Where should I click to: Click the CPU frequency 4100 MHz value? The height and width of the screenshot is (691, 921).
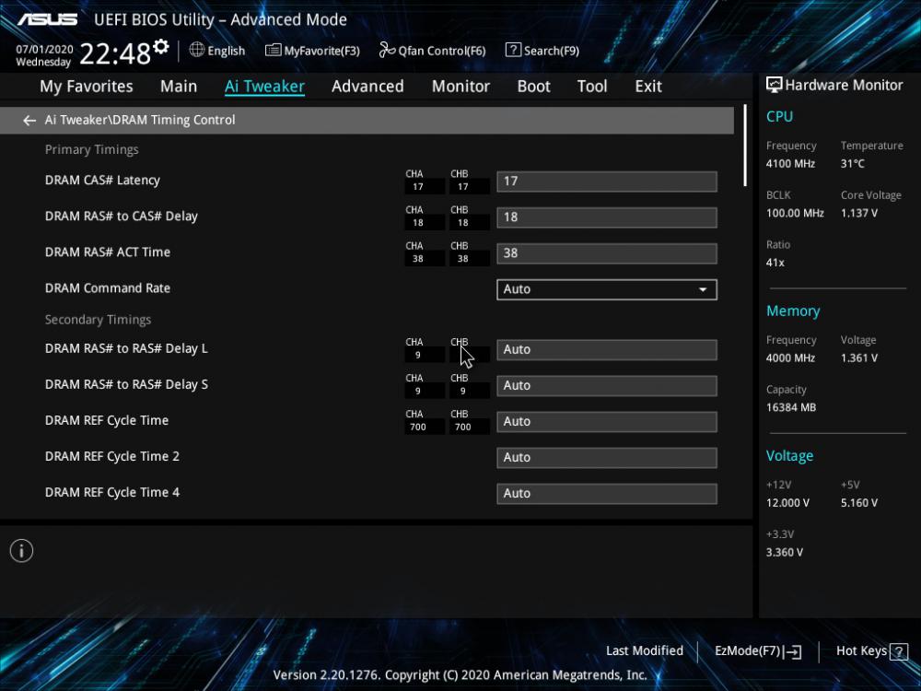(x=790, y=164)
